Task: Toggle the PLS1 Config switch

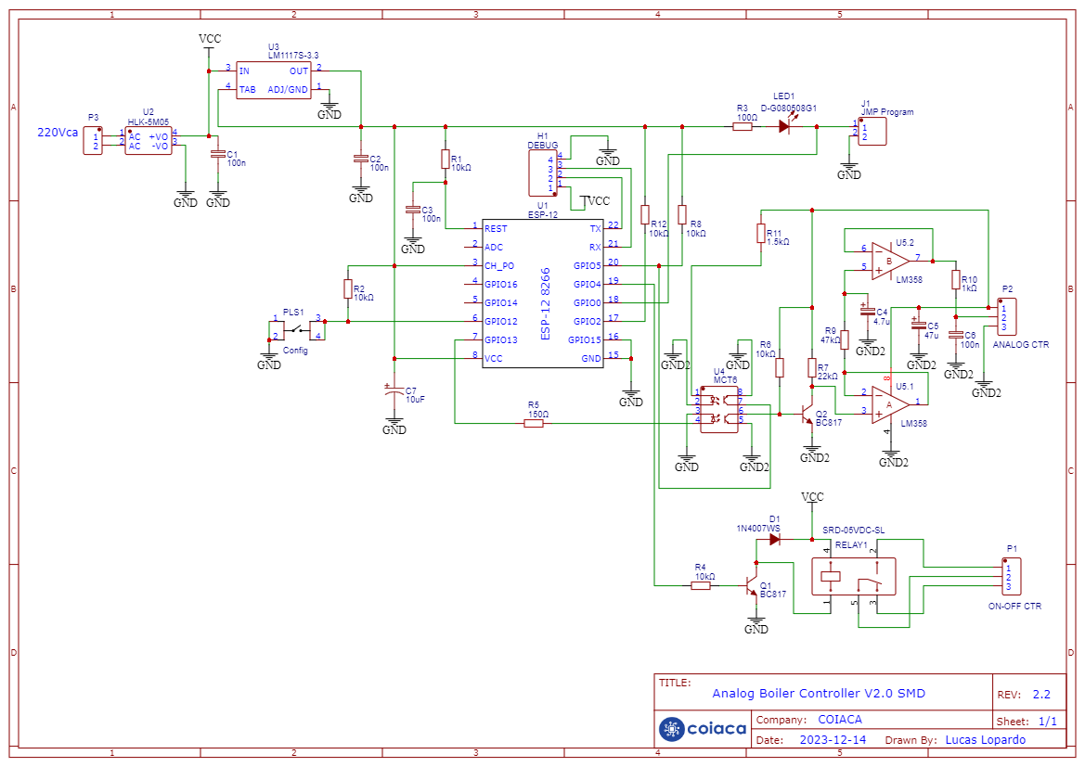Action: tap(295, 329)
